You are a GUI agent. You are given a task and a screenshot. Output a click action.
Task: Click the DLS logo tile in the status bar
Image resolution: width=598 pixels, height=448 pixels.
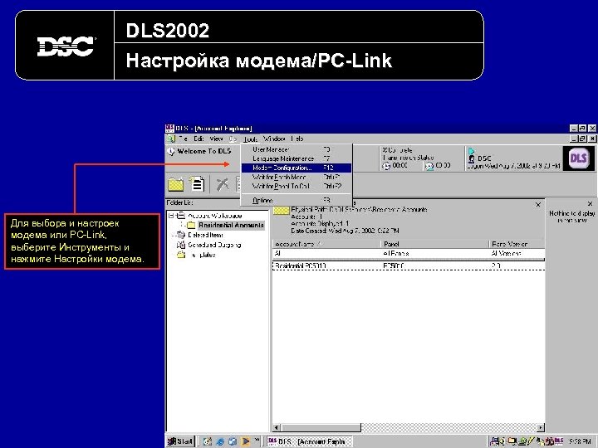(x=578, y=158)
